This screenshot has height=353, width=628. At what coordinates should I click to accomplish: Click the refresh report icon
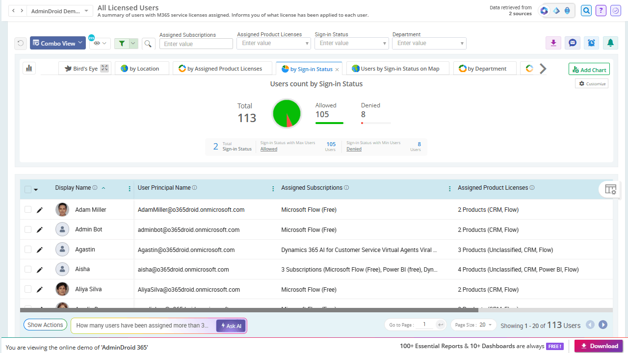pos(21,43)
